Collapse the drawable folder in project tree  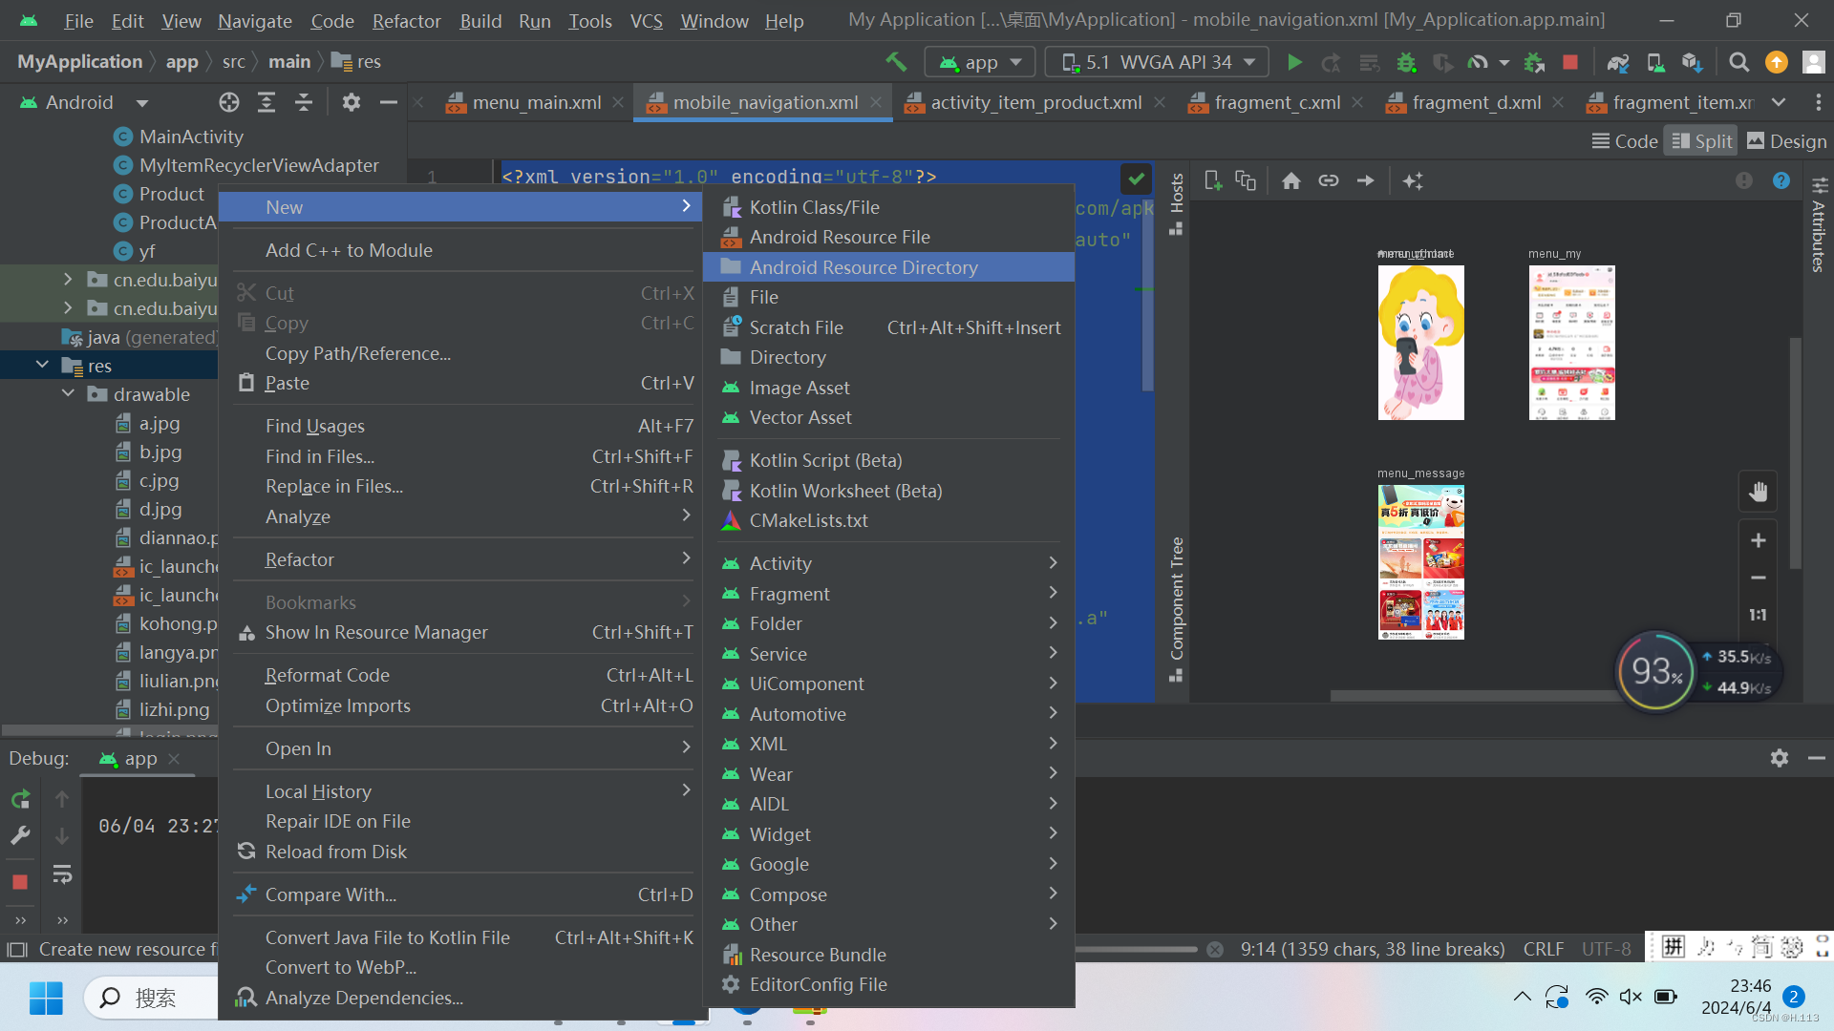68,394
